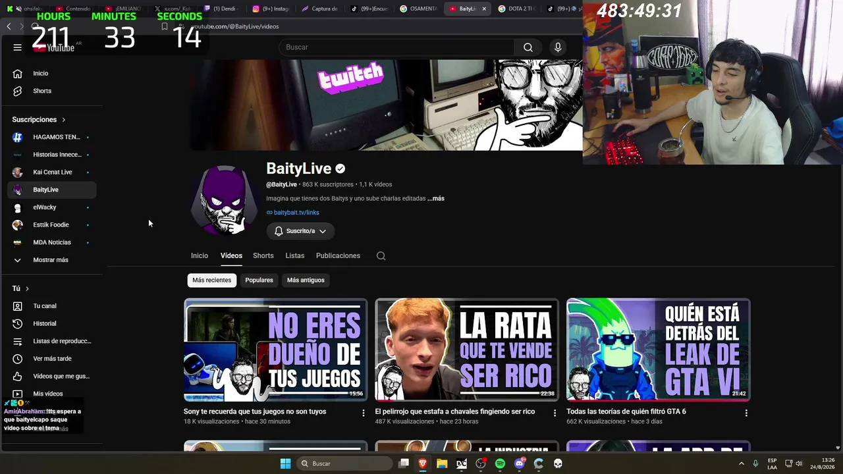Screen dimensions: 843x474
Task: Open video title El pelirrojo que estafa a chavales
Action: [x=455, y=412]
